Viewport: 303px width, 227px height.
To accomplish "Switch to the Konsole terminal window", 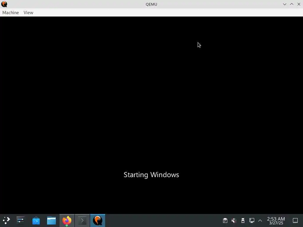I will click(x=82, y=220).
